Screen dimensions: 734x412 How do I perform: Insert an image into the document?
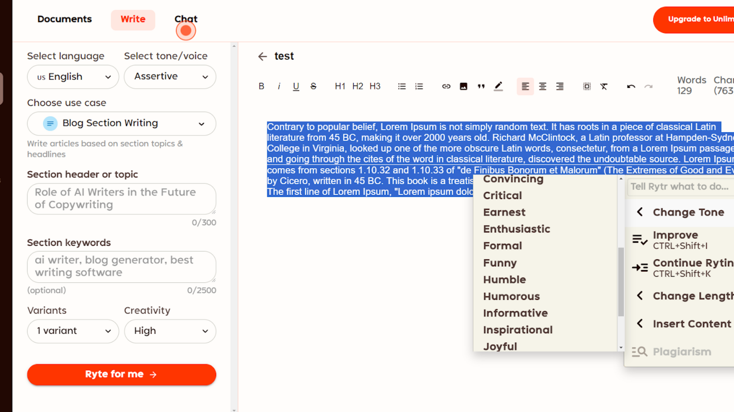tap(463, 86)
